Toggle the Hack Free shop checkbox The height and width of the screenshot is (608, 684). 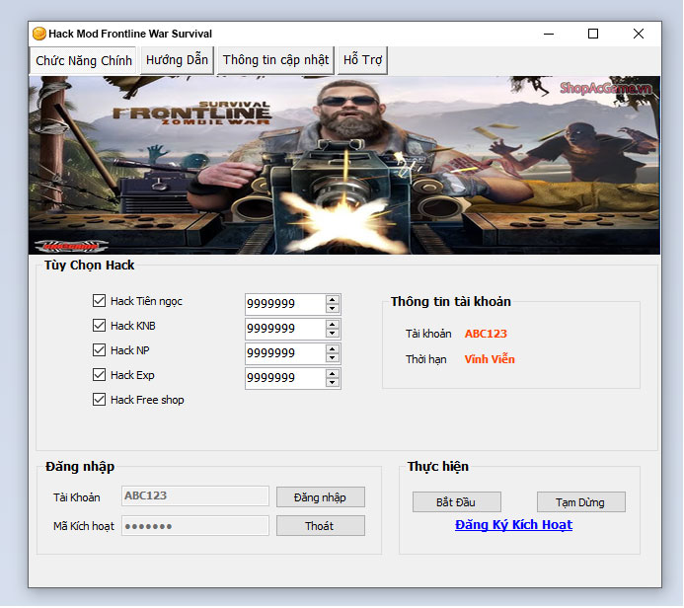point(99,400)
